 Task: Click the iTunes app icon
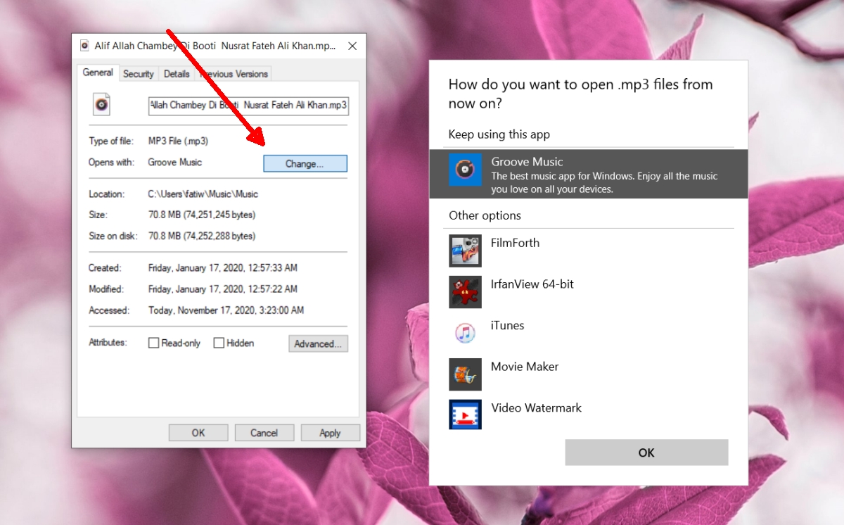(x=465, y=333)
